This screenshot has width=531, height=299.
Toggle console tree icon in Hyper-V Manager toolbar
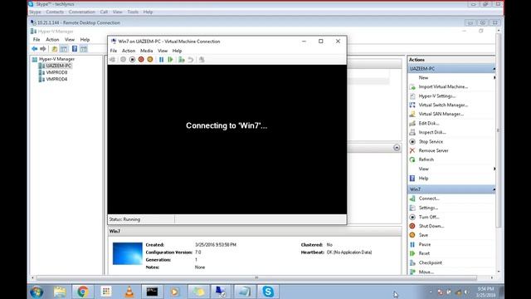(64, 49)
